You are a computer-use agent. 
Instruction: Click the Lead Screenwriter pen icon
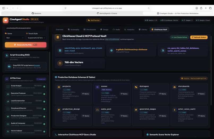pyautogui.click(x=8, y=102)
